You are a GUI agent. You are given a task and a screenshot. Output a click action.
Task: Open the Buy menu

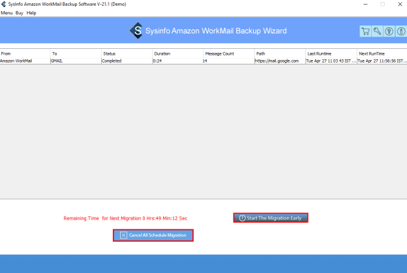coord(19,13)
